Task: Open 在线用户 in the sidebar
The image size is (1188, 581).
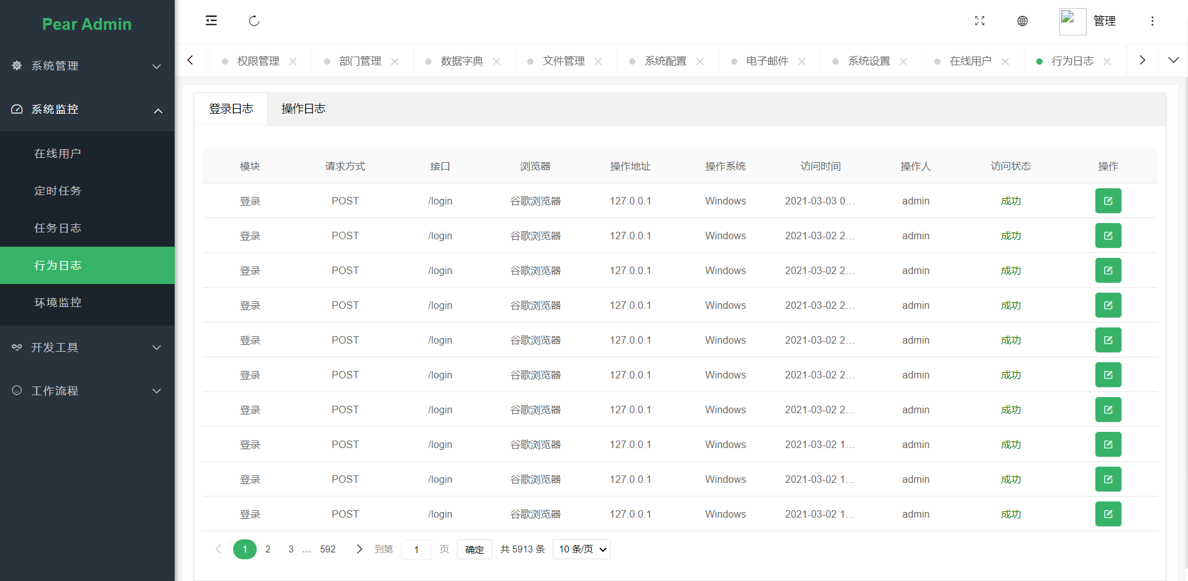Action: (x=87, y=153)
